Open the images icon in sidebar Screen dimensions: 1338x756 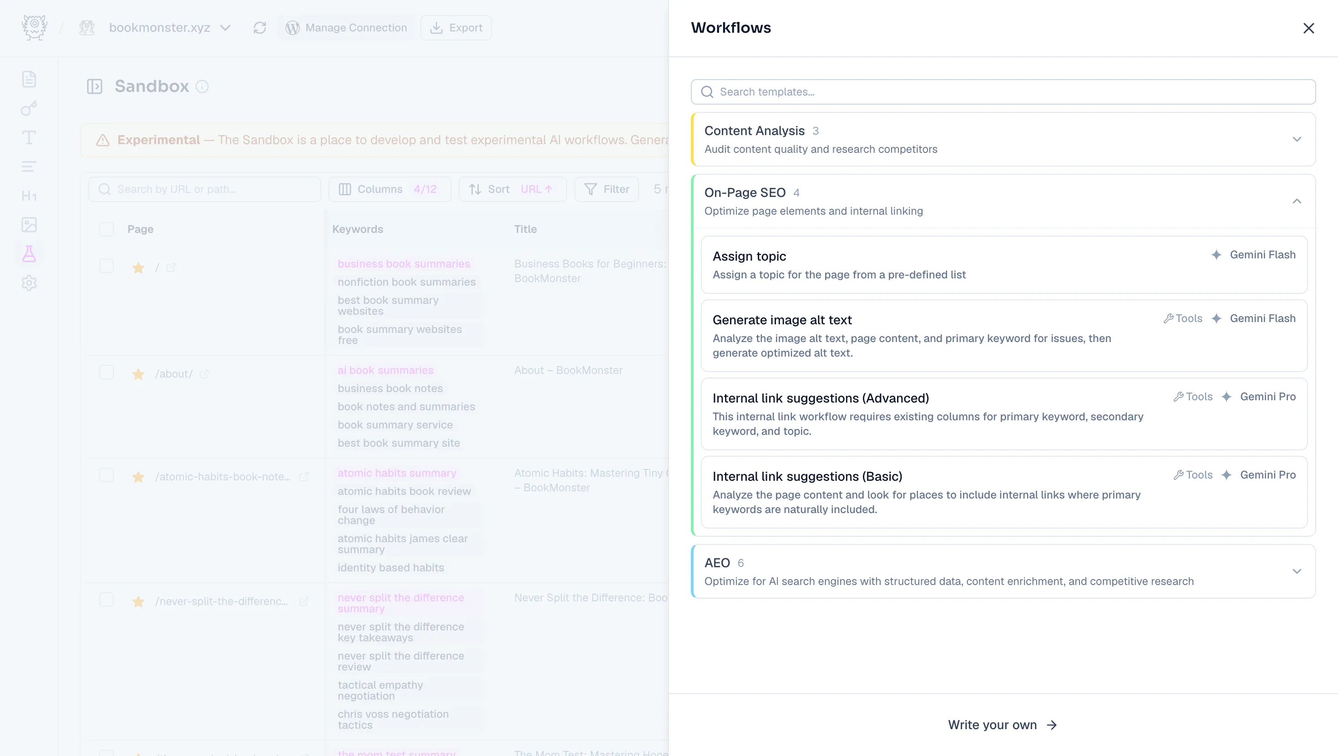click(29, 225)
